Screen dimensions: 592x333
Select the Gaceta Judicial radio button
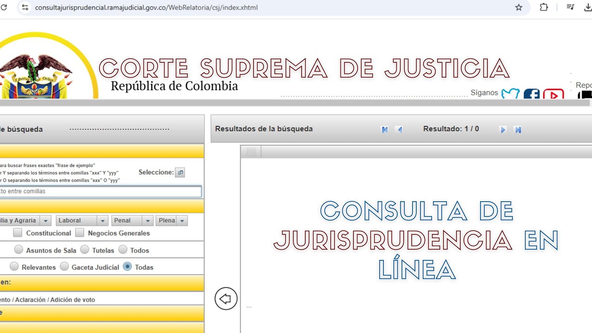64,266
